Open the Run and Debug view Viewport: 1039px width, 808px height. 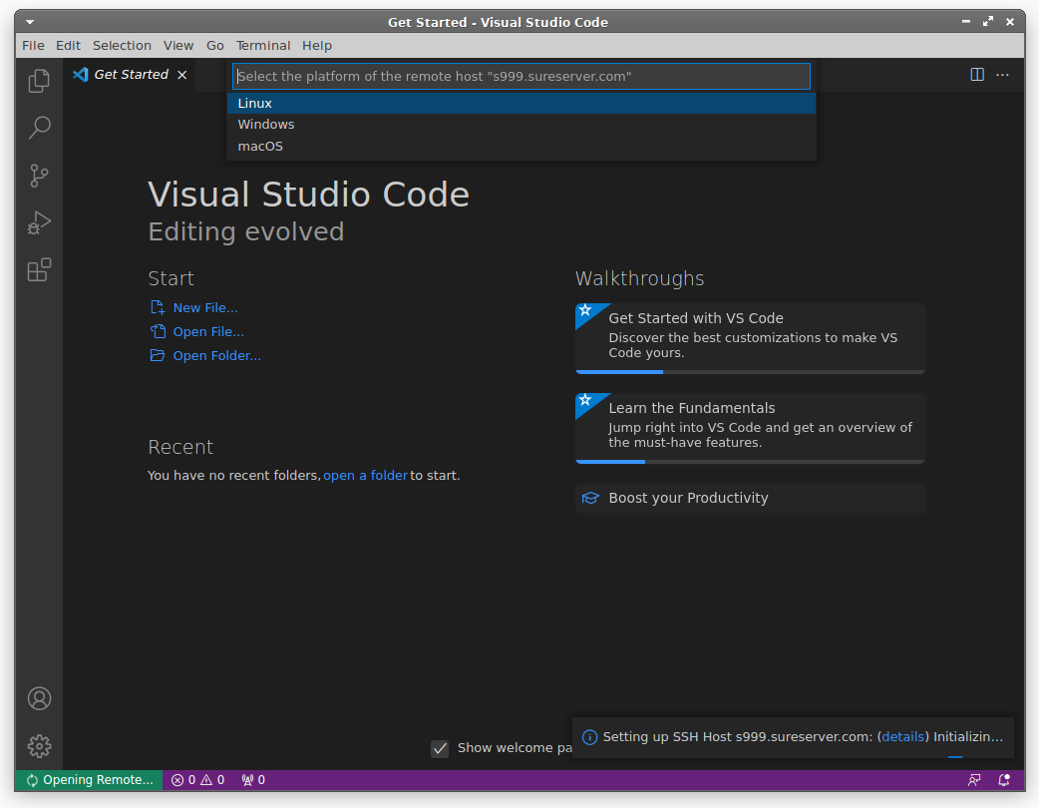tap(39, 222)
